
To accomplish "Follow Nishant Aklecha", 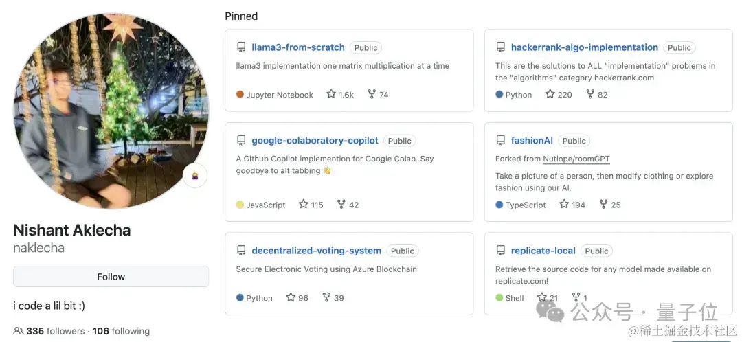I will pos(111,277).
